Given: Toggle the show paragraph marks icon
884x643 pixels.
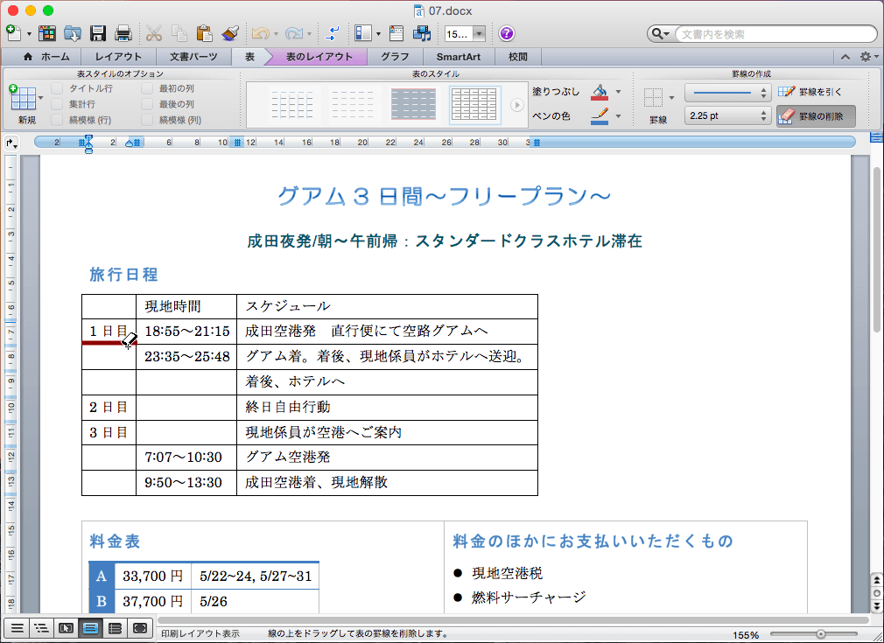Looking at the screenshot, I should 333,34.
